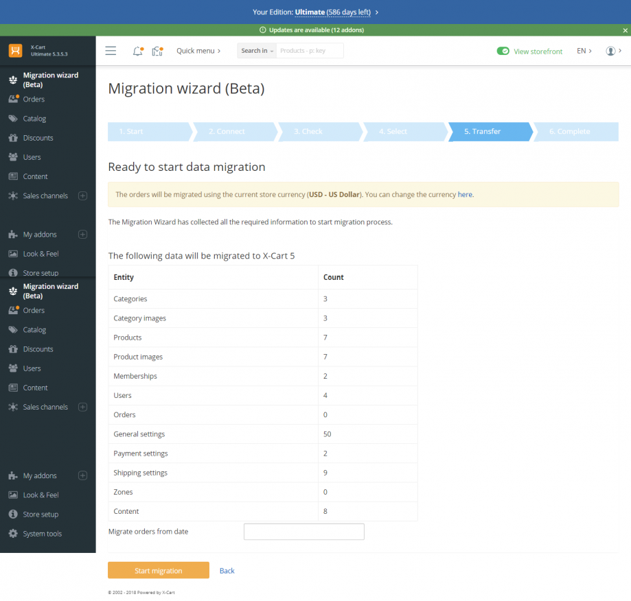The image size is (631, 601).
Task: Open the Look & Feel section
Action: coord(39,253)
